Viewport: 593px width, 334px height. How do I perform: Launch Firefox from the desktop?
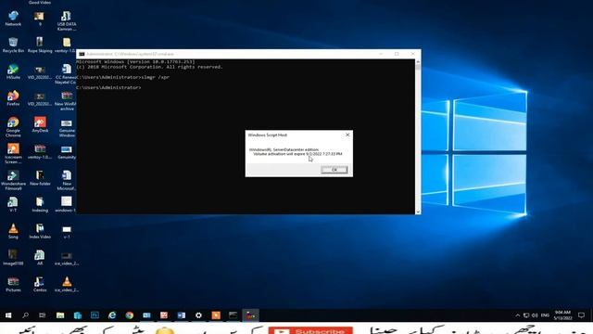click(13, 97)
